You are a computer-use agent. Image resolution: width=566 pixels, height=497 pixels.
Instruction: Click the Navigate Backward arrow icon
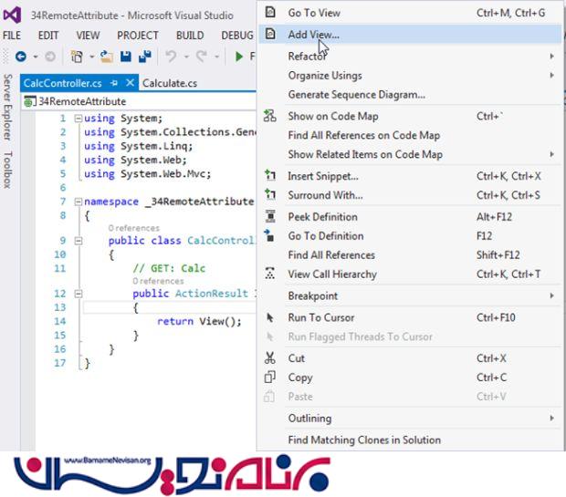[20, 57]
